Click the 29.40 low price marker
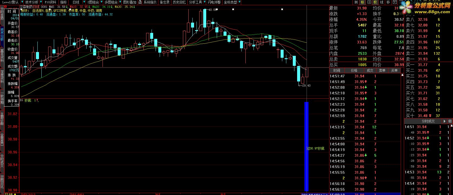The height and width of the screenshot is (195, 453). tap(306, 85)
